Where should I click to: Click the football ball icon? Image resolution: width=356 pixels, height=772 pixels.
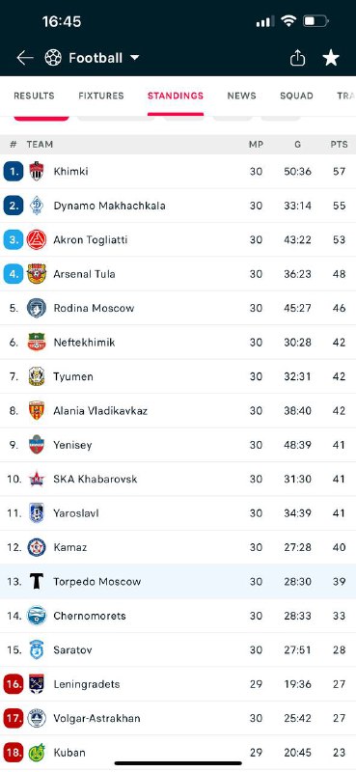pyautogui.click(x=53, y=58)
